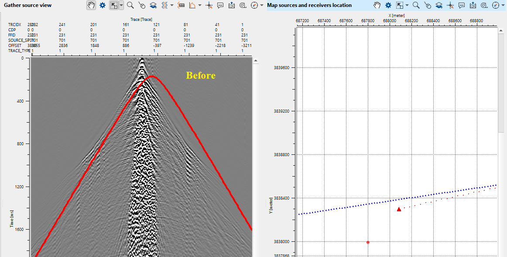Click the red dot near Y 3838000
Viewport: 507px width, 257px height.
[x=368, y=242]
